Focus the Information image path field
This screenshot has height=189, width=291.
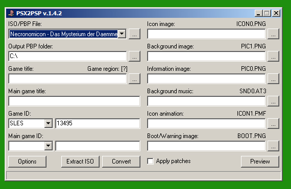click(x=206, y=78)
